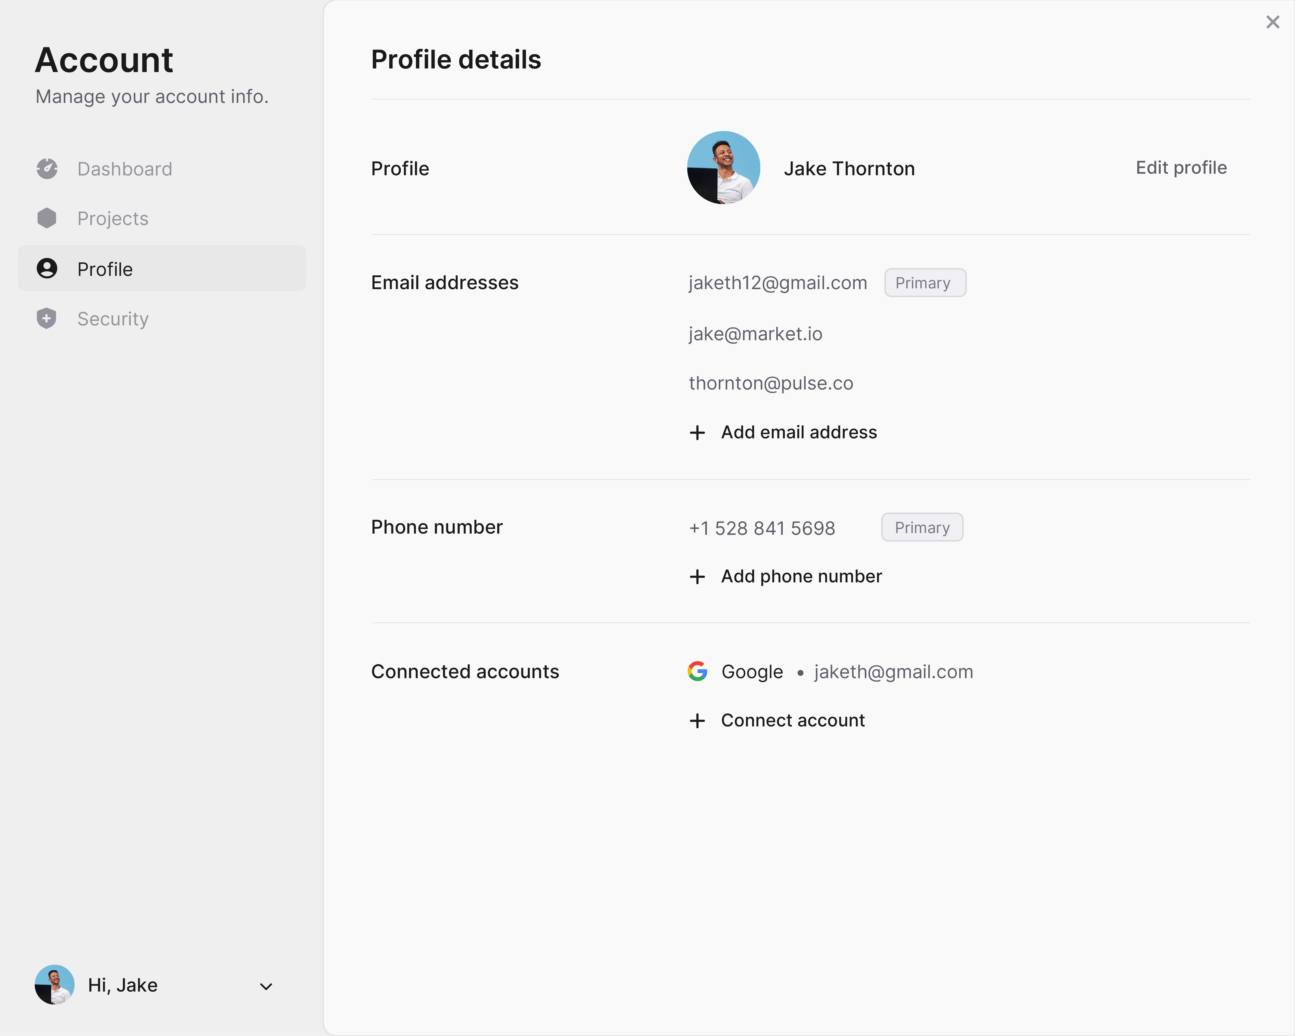Click Jake Thornton's large profile photo
1295x1036 pixels.
(x=723, y=168)
